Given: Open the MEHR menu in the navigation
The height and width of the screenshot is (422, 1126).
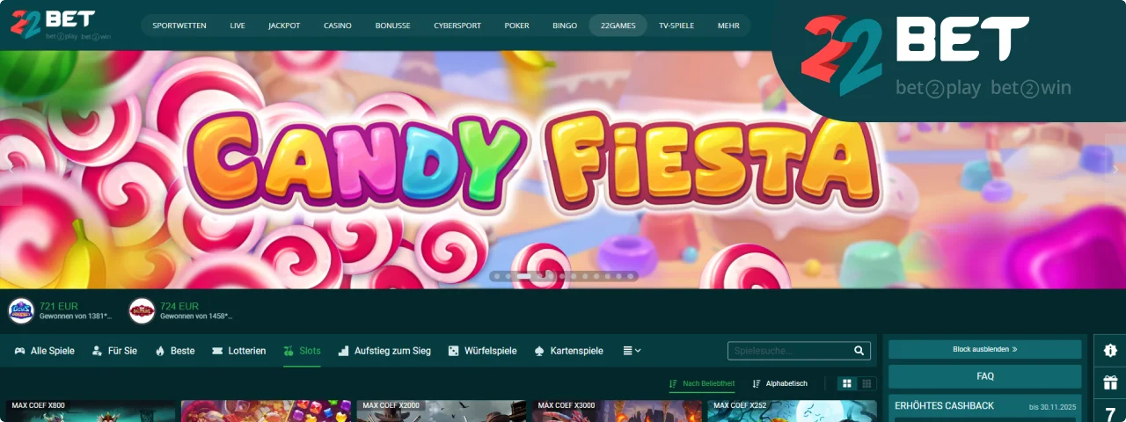Looking at the screenshot, I should coord(728,25).
